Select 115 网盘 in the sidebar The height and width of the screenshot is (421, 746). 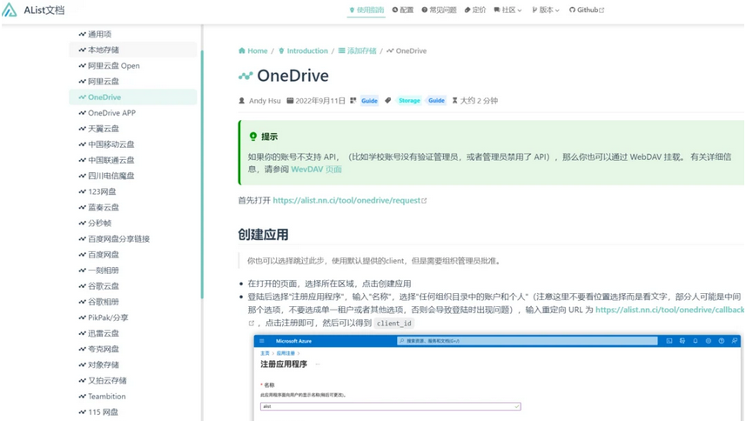(132, 412)
